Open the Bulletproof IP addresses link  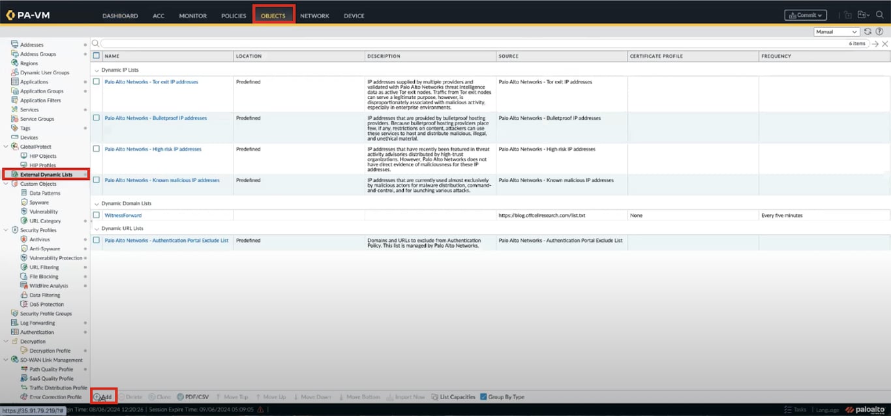click(156, 118)
